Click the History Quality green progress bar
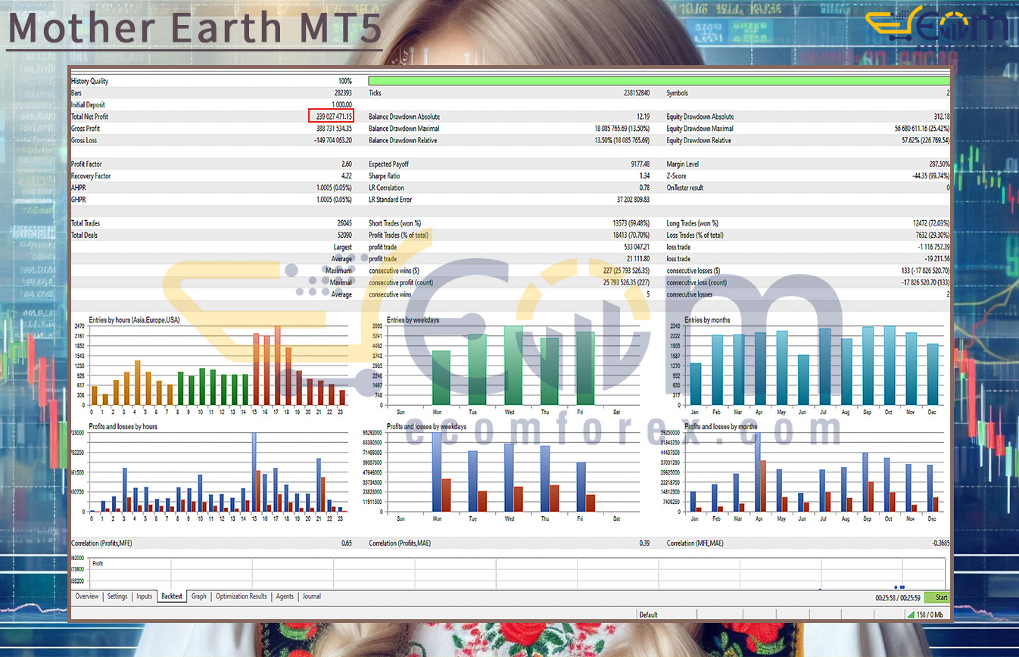The width and height of the screenshot is (1019, 657). 659,81
